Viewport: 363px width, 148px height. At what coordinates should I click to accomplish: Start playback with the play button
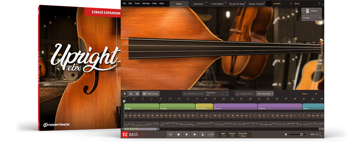[187, 134]
